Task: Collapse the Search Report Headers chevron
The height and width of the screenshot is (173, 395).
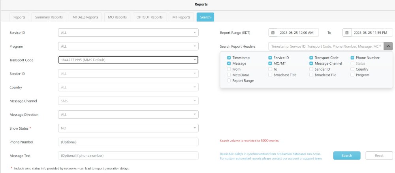Action: pos(388,46)
